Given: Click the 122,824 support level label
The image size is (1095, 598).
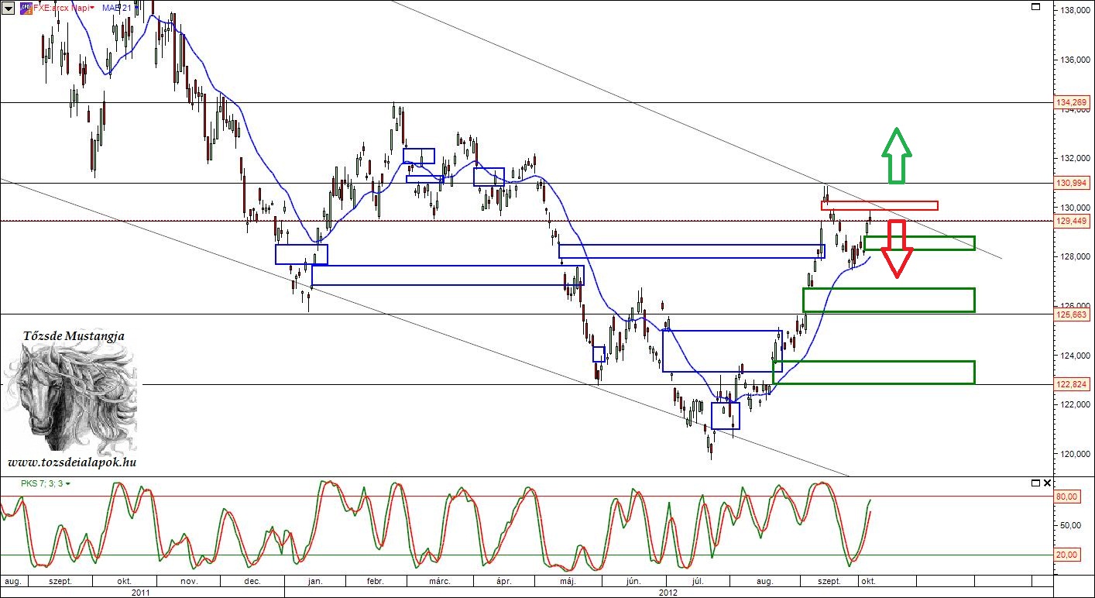Looking at the screenshot, I should 1073,384.
